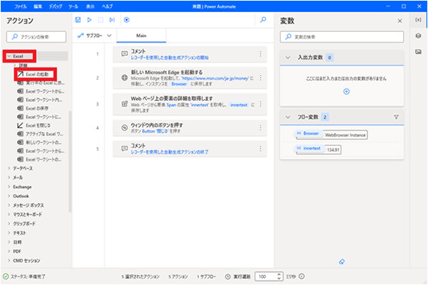The width and height of the screenshot is (428, 285).
Task: Click the msn.com URL link in Edge action
Action: coord(215,78)
